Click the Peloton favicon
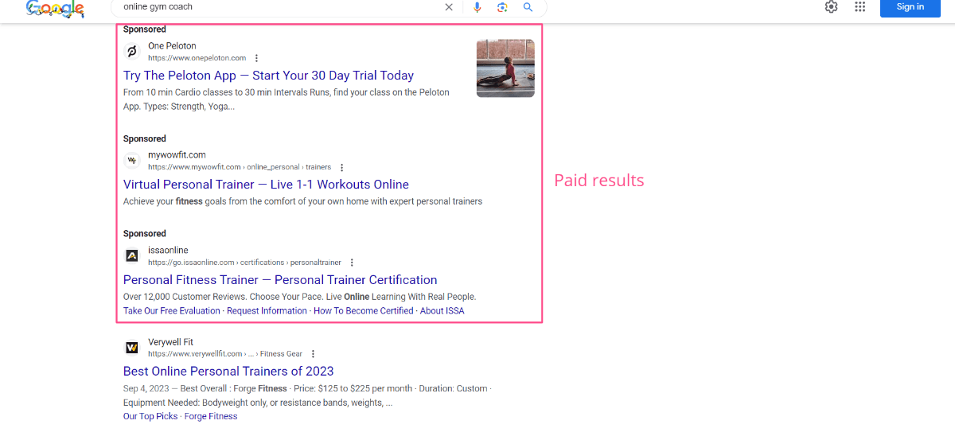The width and height of the screenshot is (955, 440). click(132, 52)
